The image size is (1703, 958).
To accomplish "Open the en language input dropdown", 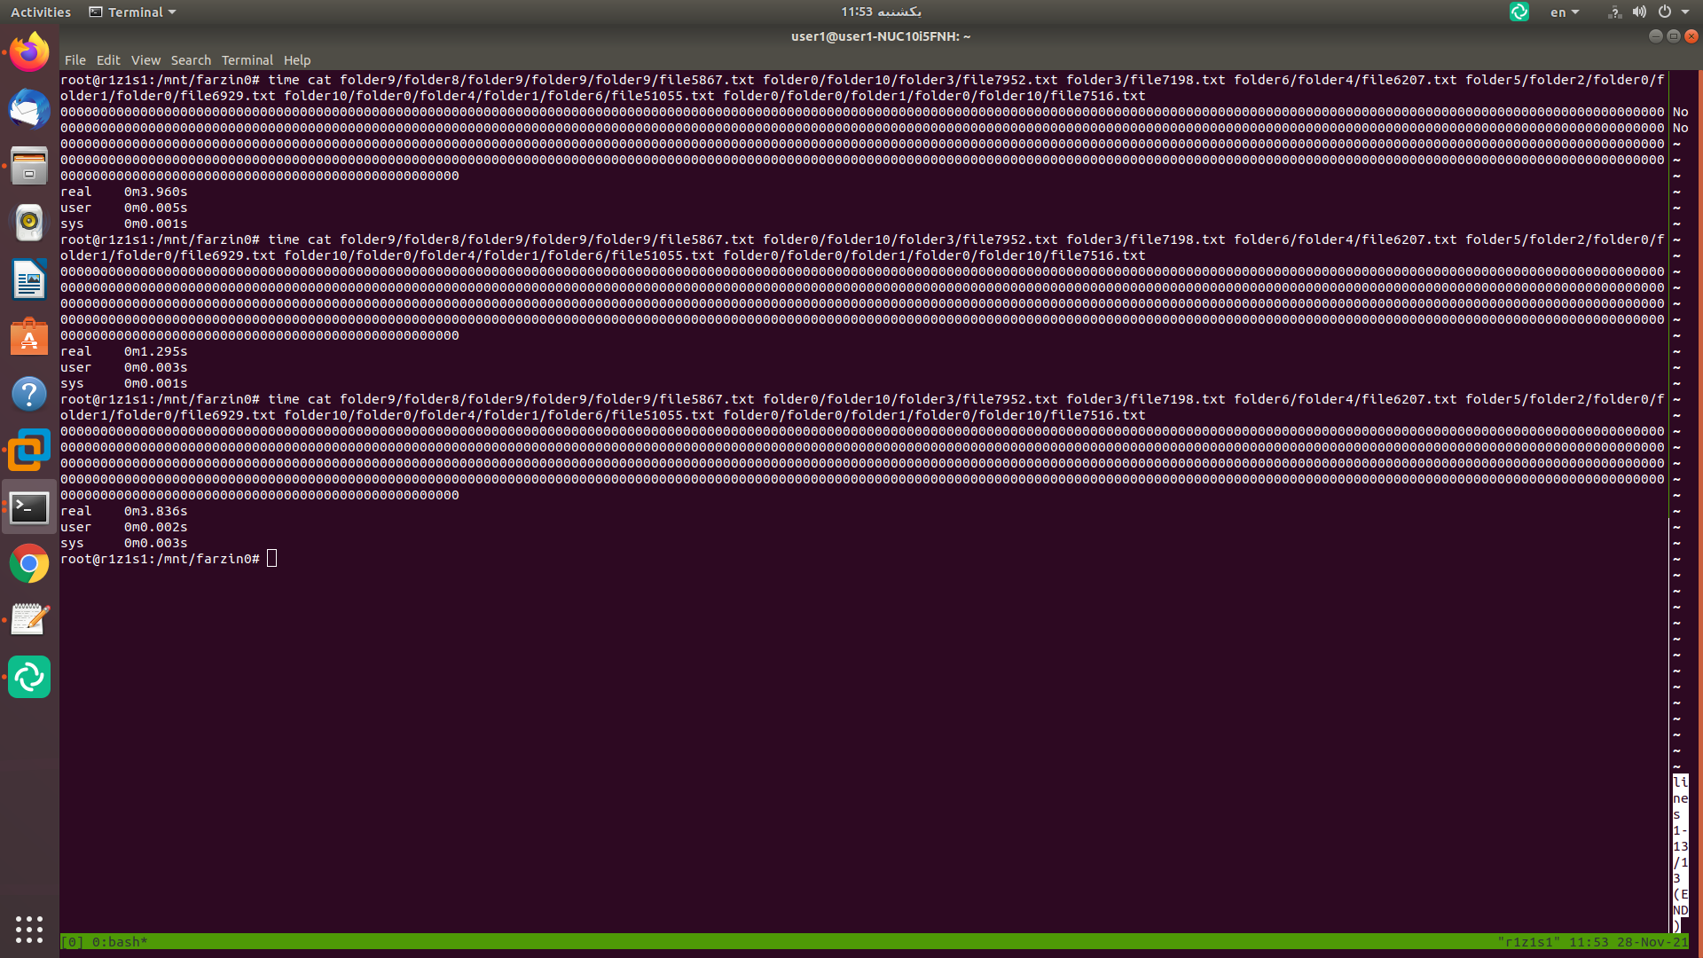I will click(x=1564, y=12).
